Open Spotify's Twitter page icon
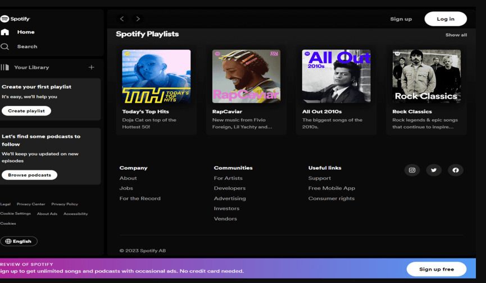This screenshot has width=486, height=283. click(x=434, y=170)
